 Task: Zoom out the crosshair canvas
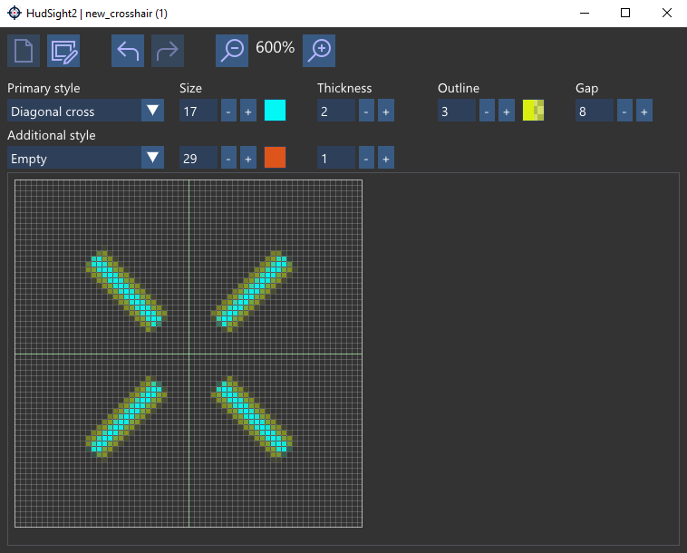pos(232,51)
